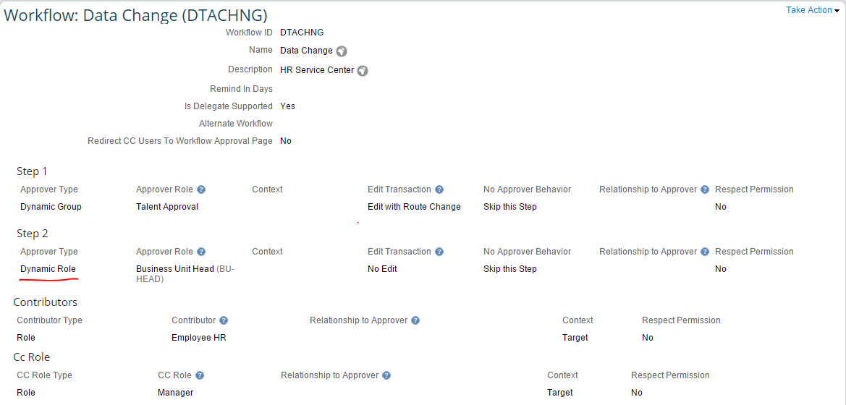This screenshot has width=846, height=405.
Task: Click the Edit with Route Change value
Action: tap(414, 207)
